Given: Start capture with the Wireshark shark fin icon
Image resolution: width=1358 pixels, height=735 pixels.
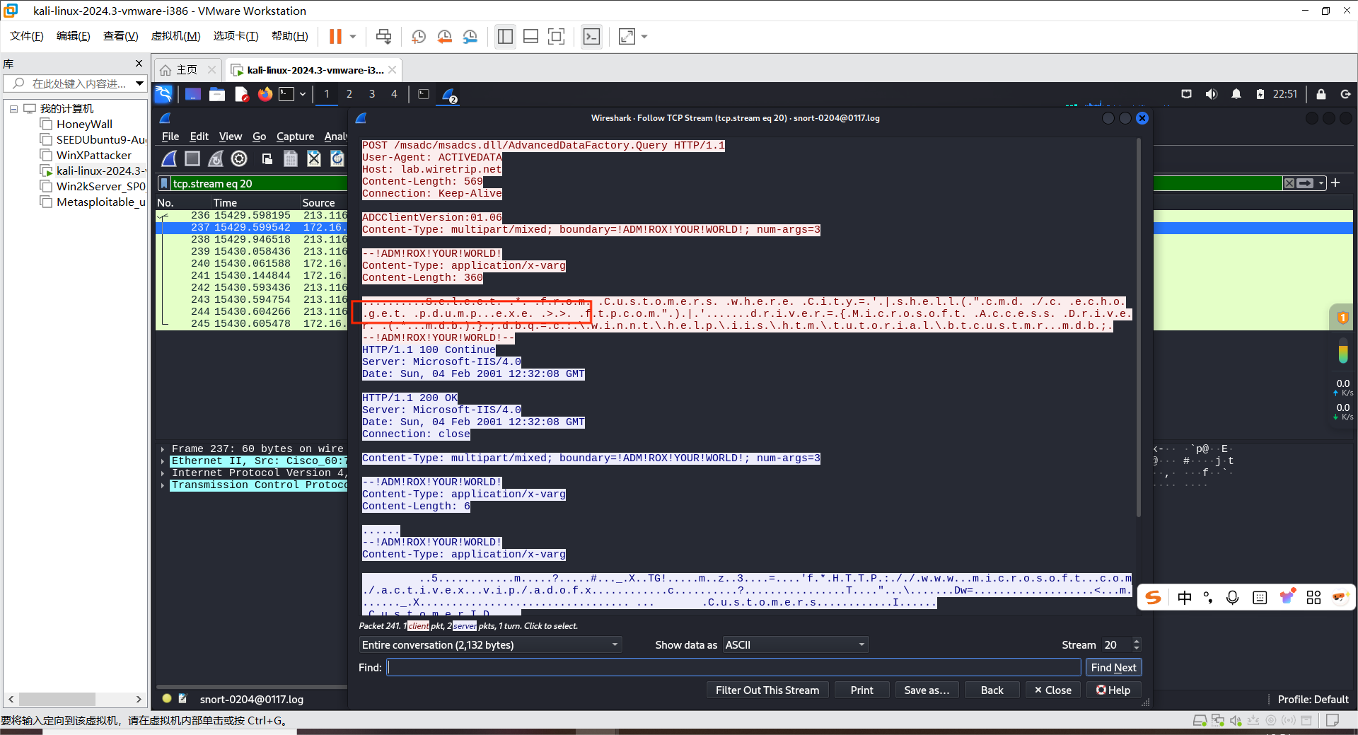Looking at the screenshot, I should [169, 158].
